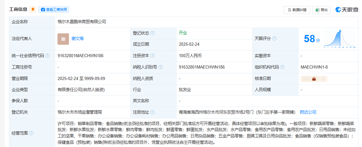
Task: Click the 登记机关 label
Action: point(19,112)
